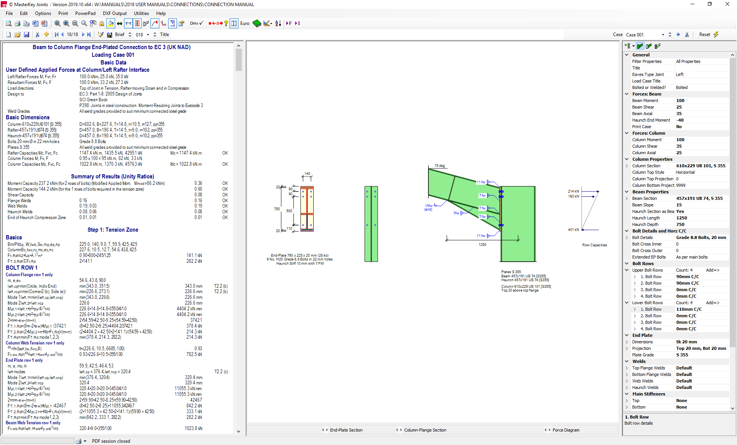Toggle the Dims checkmark option

pyautogui.click(x=197, y=23)
